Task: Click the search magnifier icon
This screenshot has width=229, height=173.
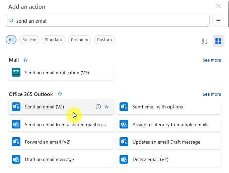Action: [11, 21]
